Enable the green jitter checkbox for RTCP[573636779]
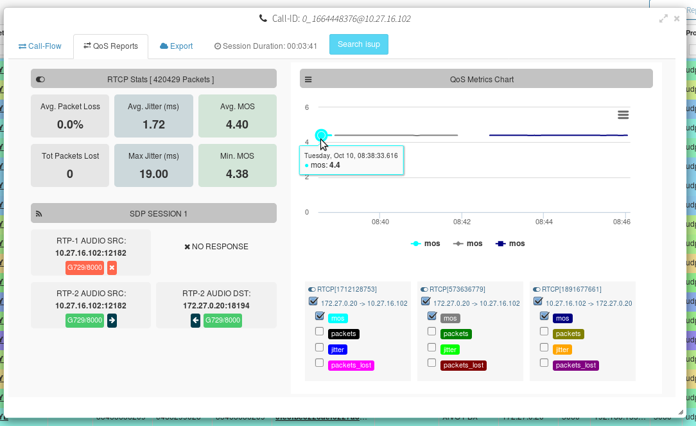Screen dimensions: 696x426 click(431, 348)
